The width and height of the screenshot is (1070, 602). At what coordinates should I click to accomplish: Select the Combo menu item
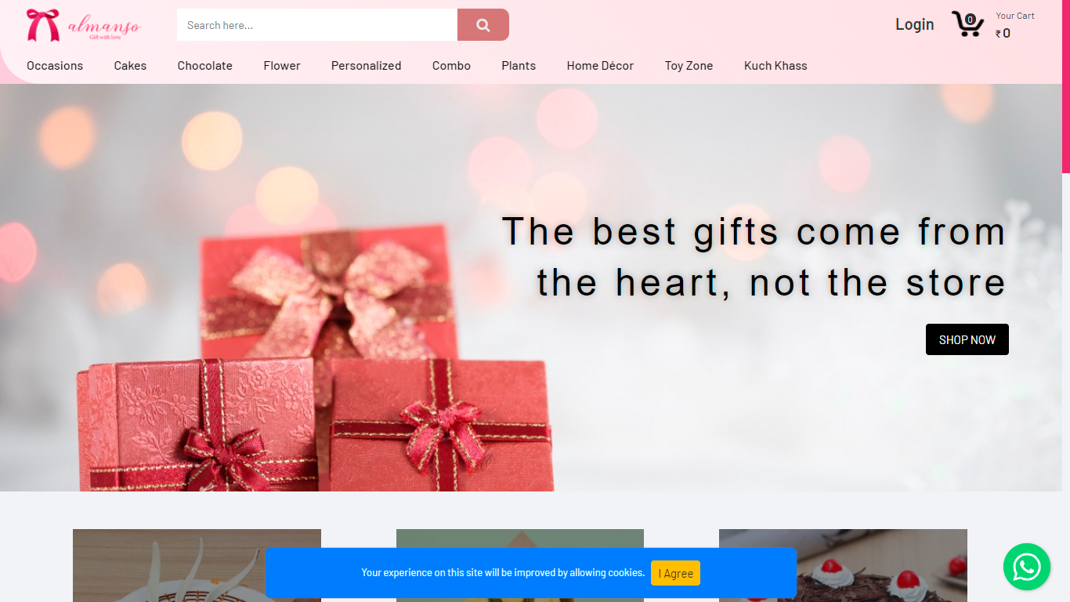(x=451, y=66)
